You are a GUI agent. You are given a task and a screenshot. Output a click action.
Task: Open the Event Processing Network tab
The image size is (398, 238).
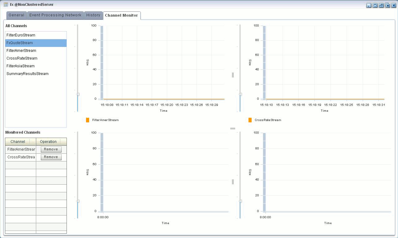55,15
